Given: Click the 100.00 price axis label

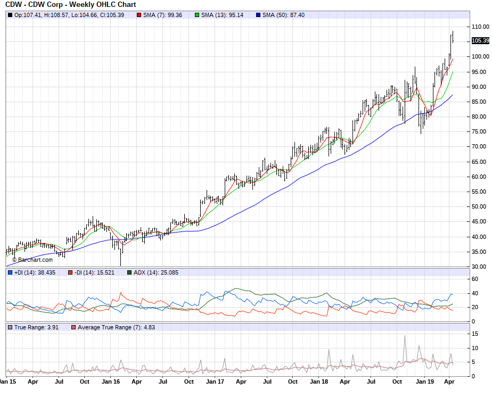Looking at the screenshot, I should [480, 57].
